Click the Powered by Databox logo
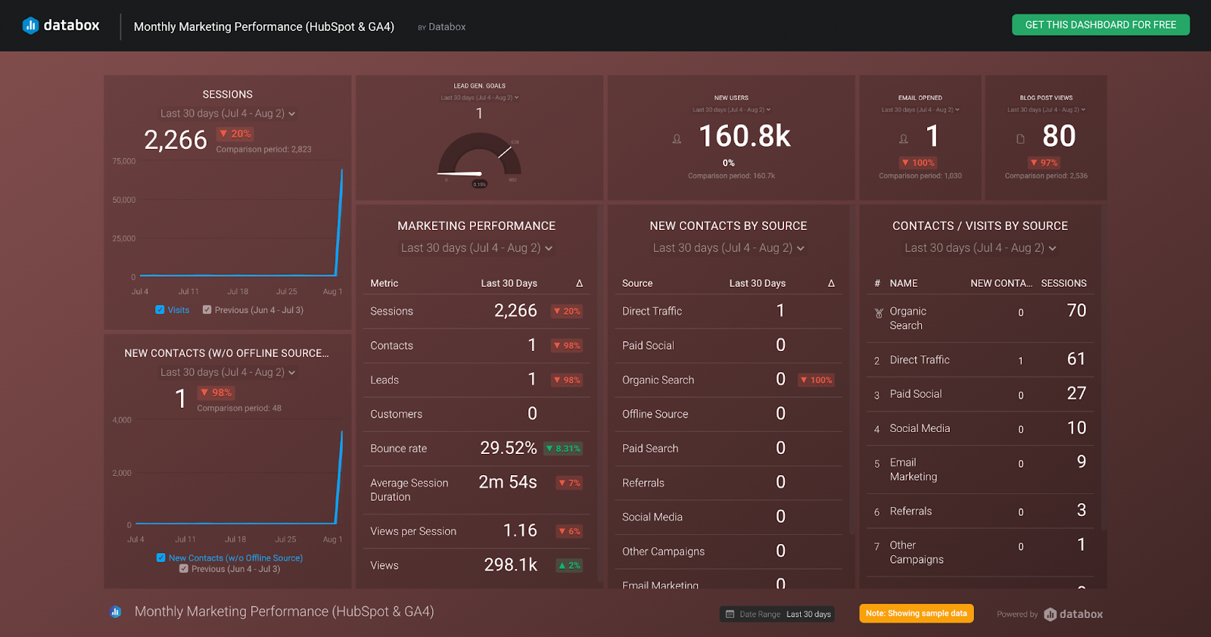The height and width of the screenshot is (637, 1211). pyautogui.click(x=1073, y=614)
